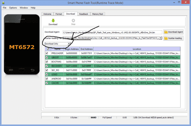Click end address 0x0107ffff of BOOTIMG
191x126 pixels.
click(x=87, y=62)
